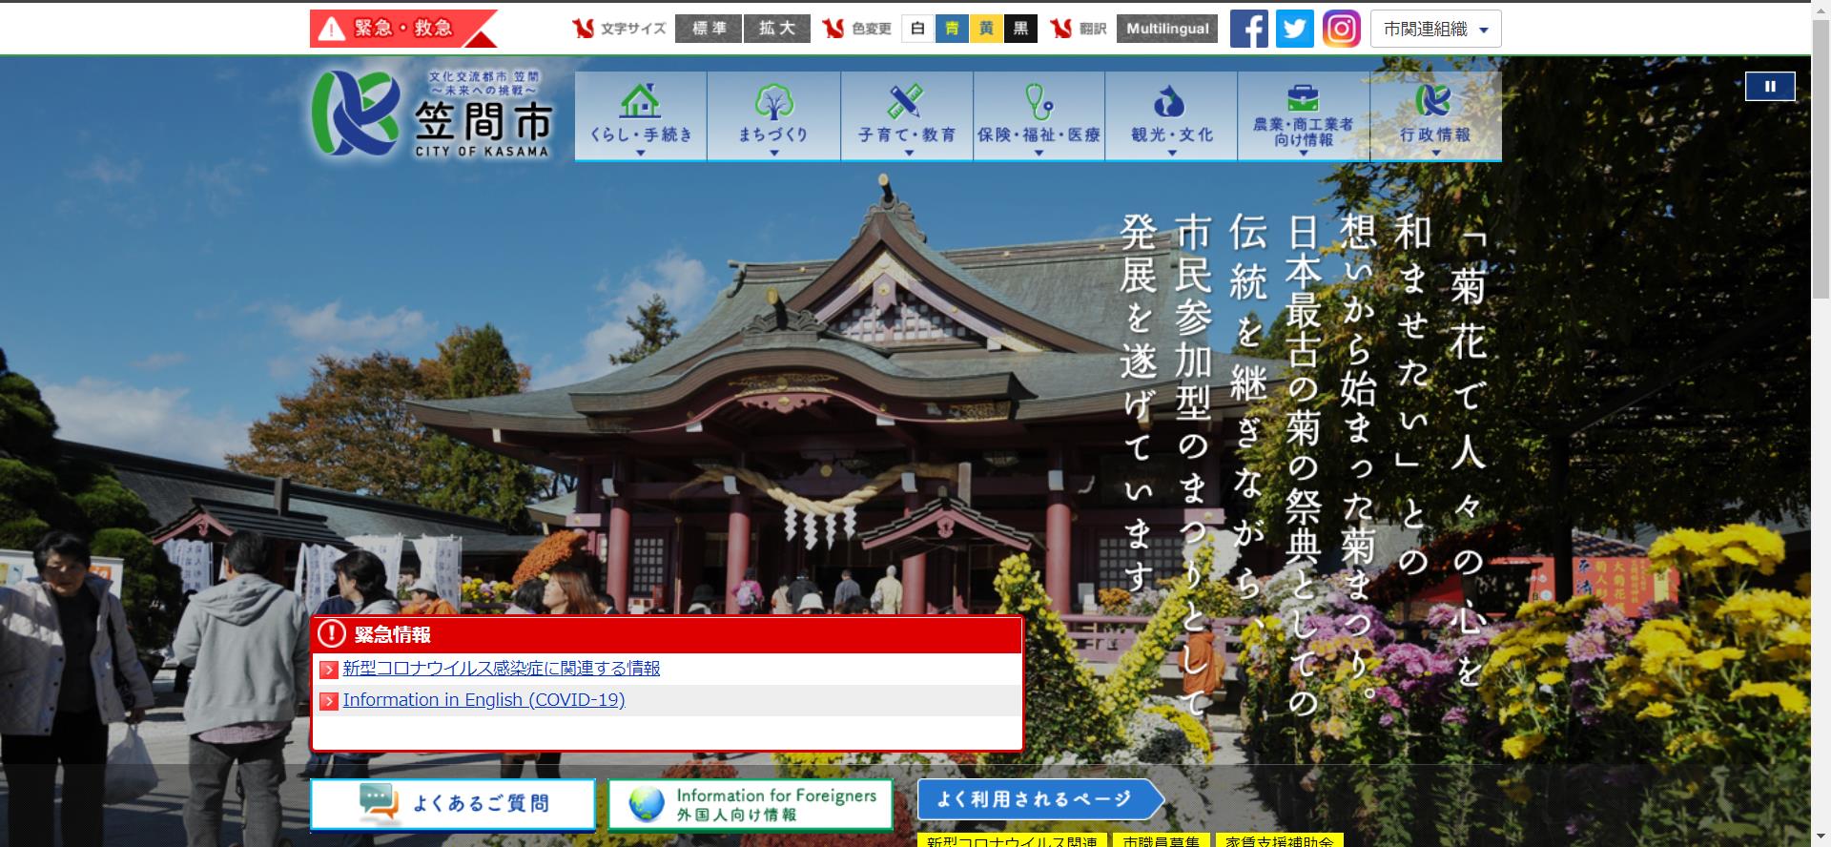Open the まちづくり menu label

point(773,134)
